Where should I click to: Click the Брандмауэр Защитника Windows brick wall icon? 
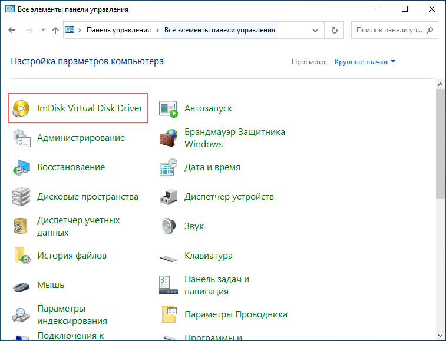169,138
